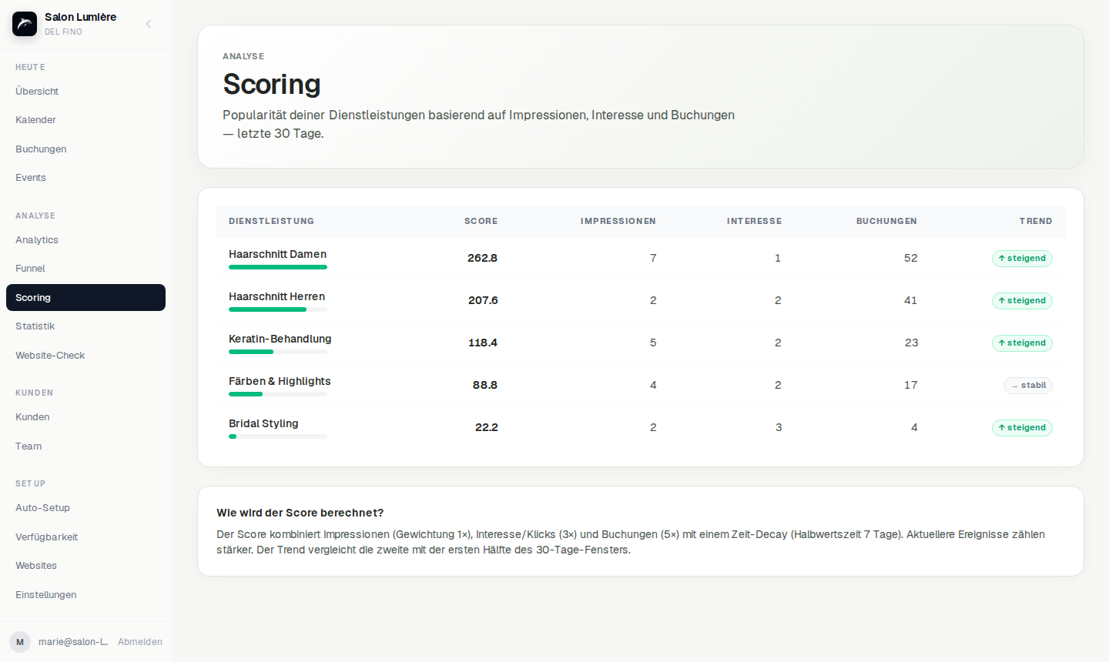Click the steigend badge for Haarschnitt Herren
This screenshot has width=1109, height=662.
click(x=1022, y=301)
